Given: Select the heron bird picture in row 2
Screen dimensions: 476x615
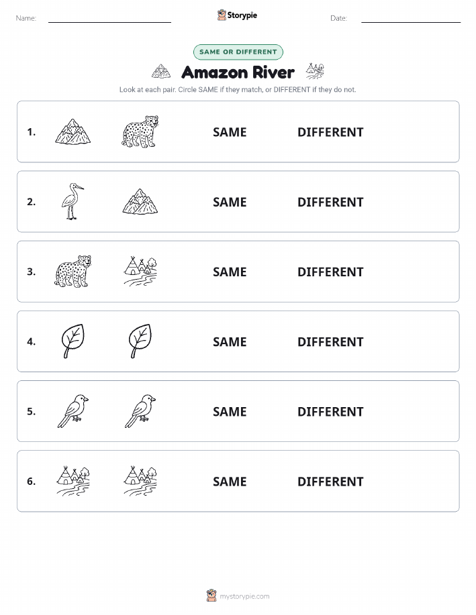Looking at the screenshot, I should (73, 201).
